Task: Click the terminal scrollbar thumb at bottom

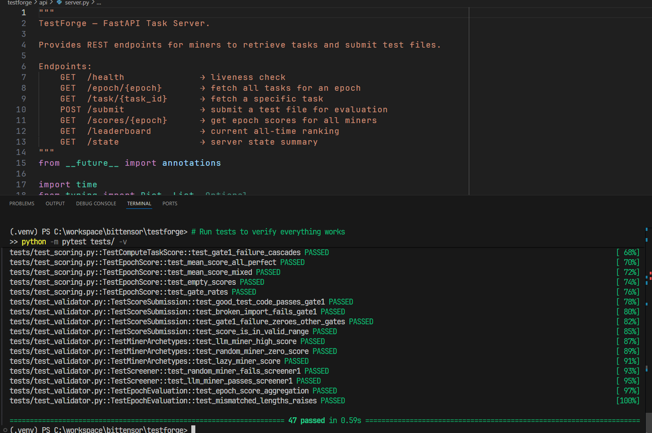Action: pos(649,422)
